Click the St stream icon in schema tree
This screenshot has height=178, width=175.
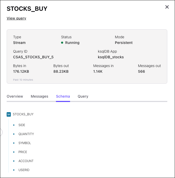(9, 114)
